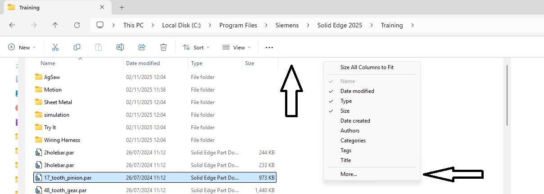Screen dimensions: 544x194
Task: Click the Motion folder icon
Action: [x=38, y=89]
